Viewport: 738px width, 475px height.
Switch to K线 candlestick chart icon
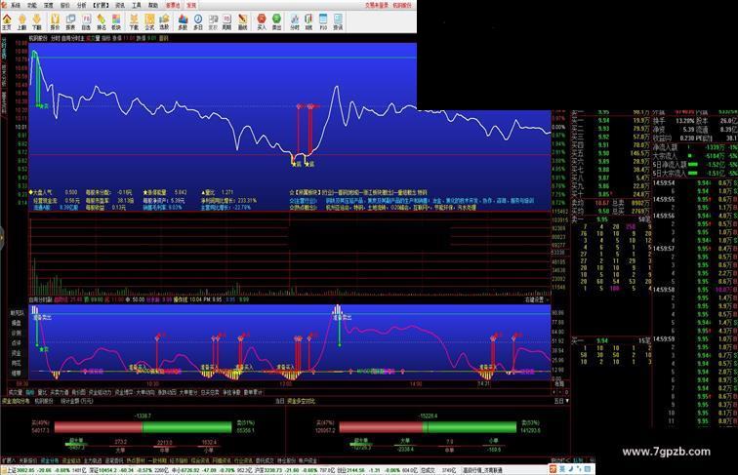308,21
